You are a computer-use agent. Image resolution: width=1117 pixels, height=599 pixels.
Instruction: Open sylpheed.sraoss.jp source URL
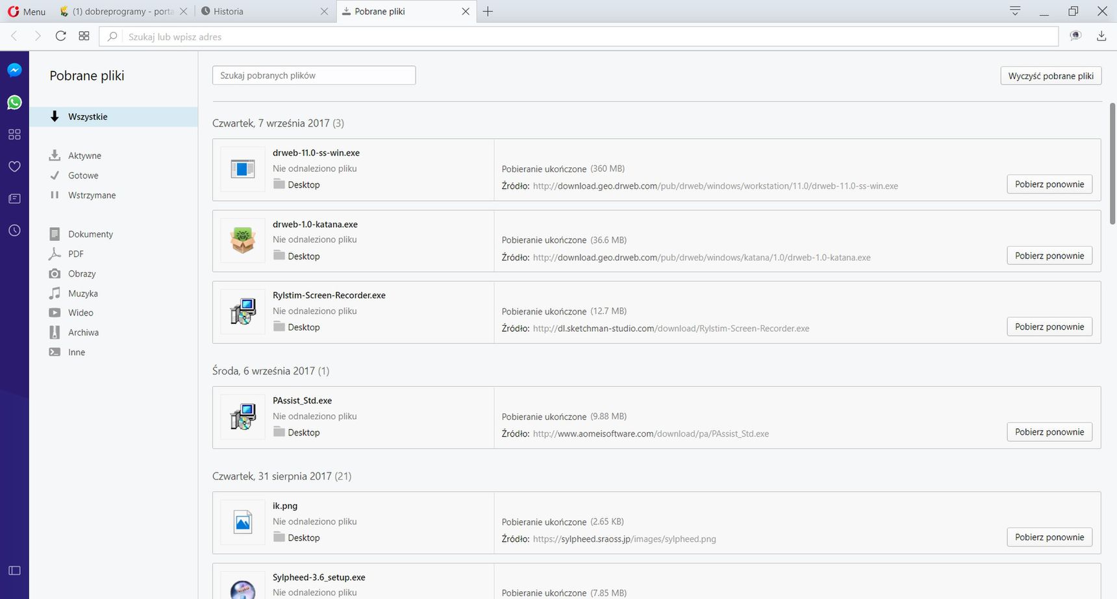click(624, 539)
